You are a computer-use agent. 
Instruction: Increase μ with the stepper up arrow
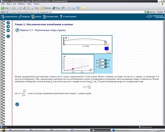(x=106, y=60)
